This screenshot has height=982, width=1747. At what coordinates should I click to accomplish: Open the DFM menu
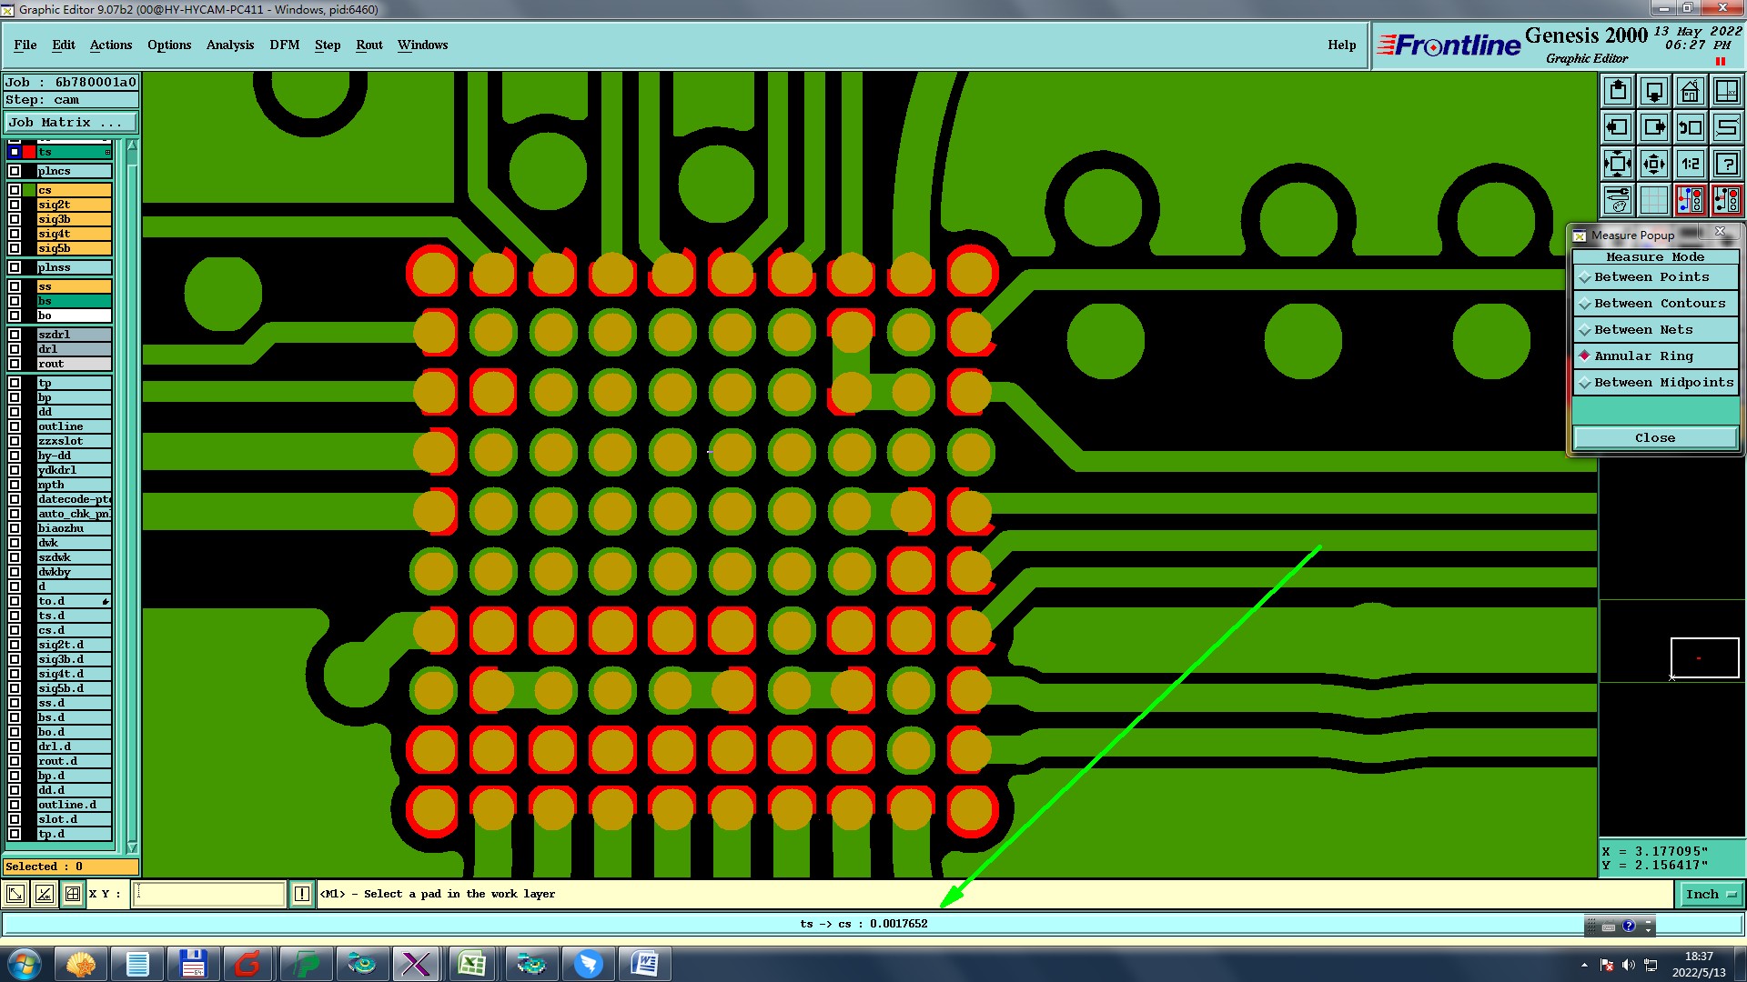click(x=284, y=45)
